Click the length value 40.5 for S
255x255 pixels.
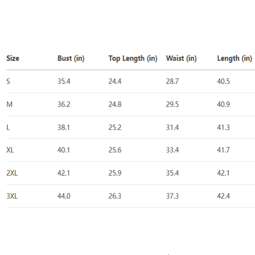coord(224,81)
